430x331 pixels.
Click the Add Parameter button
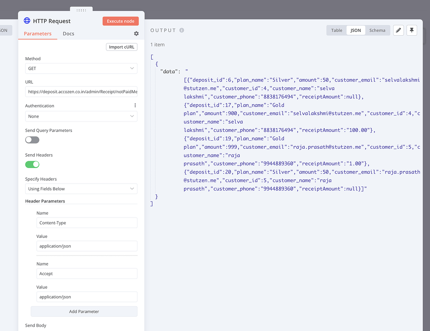tap(84, 311)
